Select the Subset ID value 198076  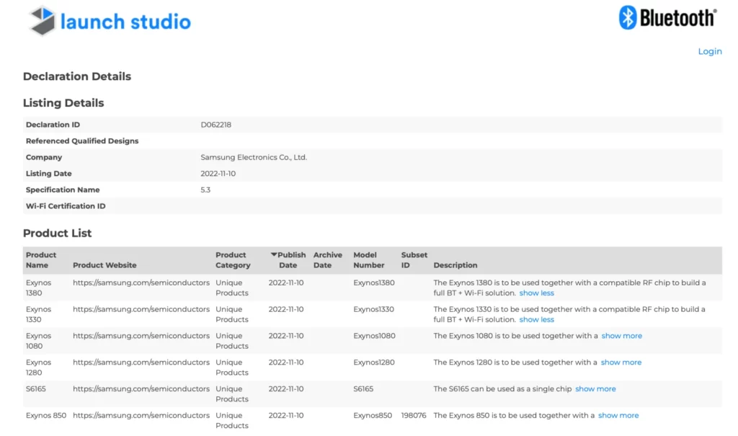click(x=414, y=415)
